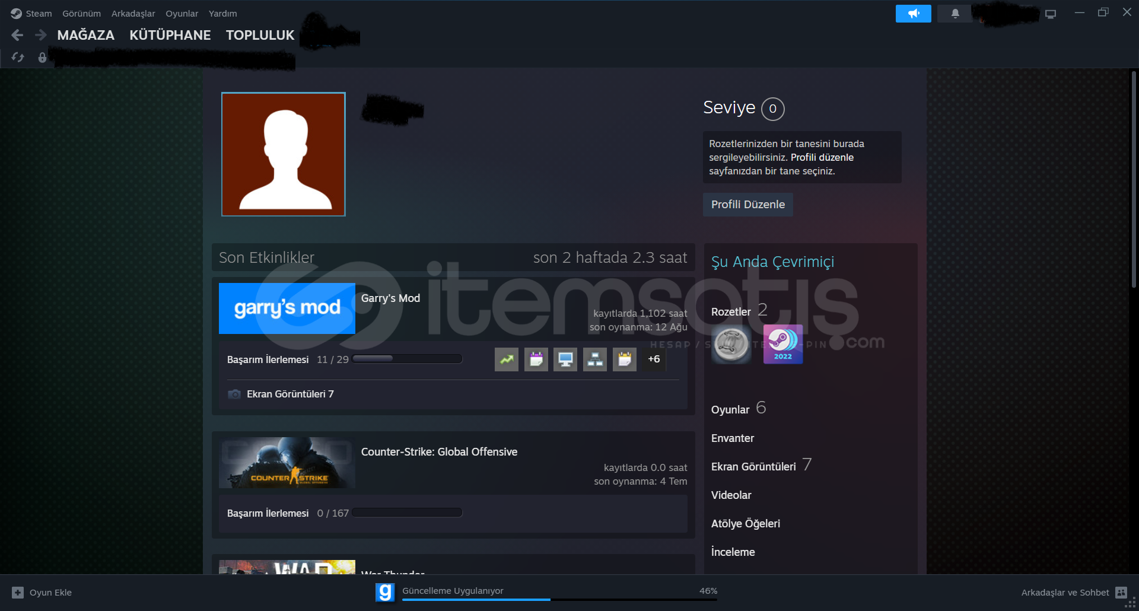Open the Videolar link
The width and height of the screenshot is (1139, 611).
click(731, 495)
